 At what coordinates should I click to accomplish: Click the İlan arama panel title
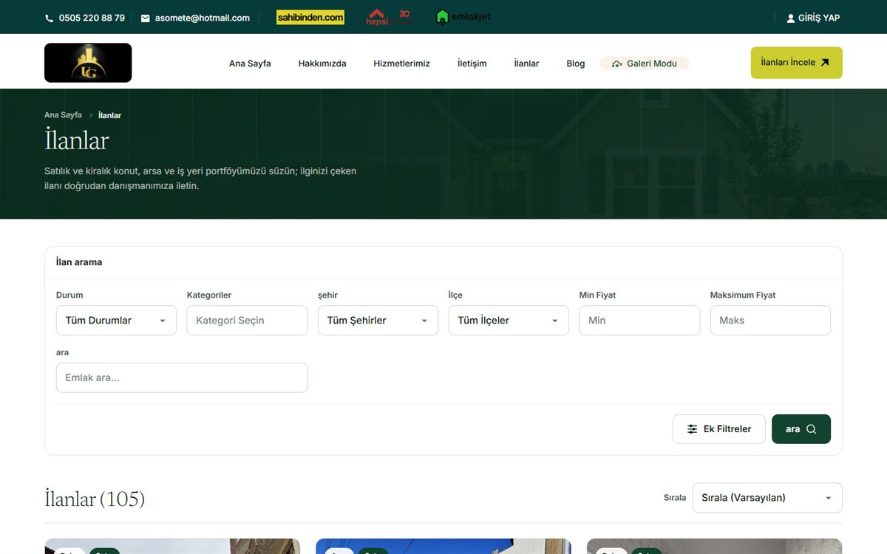click(79, 262)
